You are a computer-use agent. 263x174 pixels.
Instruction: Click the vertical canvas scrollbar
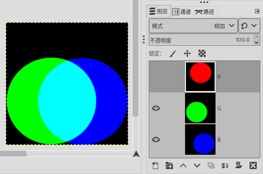coord(135,58)
